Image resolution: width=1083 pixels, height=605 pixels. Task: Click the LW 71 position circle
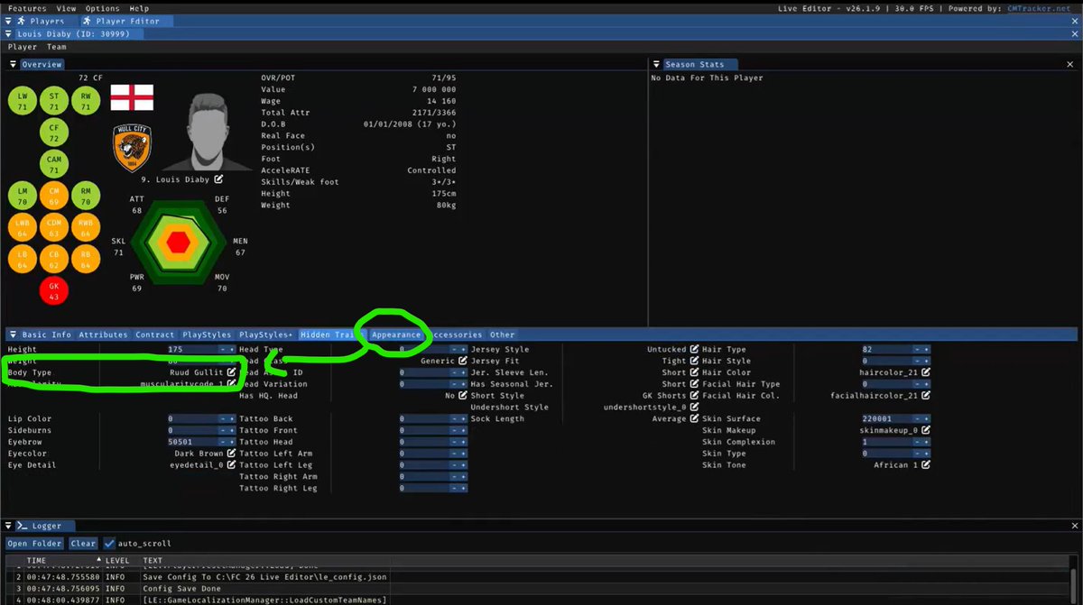(23, 101)
